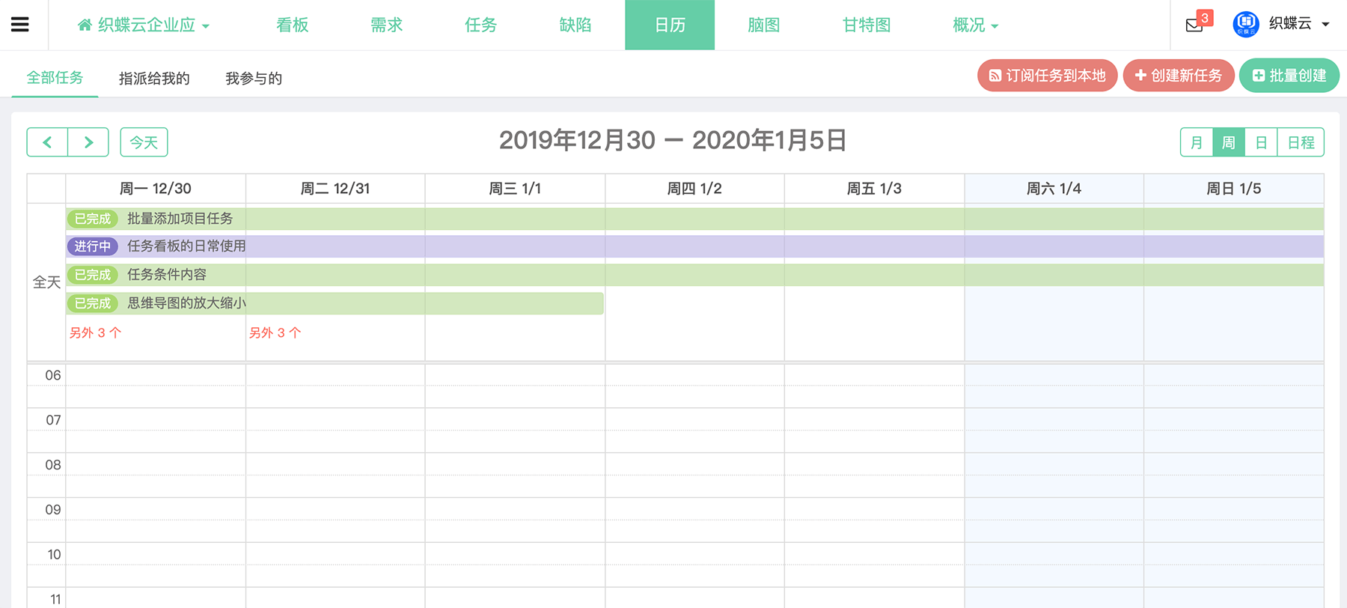Click the 周四 1/2 column header

[x=694, y=189]
